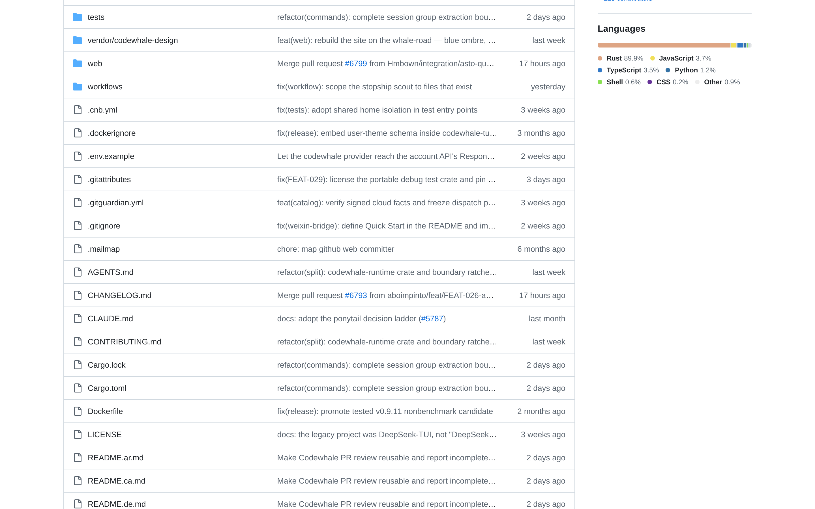815x509 pixels.
Task: Click the .gitattributes file icon
Action: coord(78,180)
